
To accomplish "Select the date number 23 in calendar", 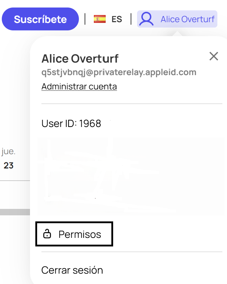I will tap(9, 166).
